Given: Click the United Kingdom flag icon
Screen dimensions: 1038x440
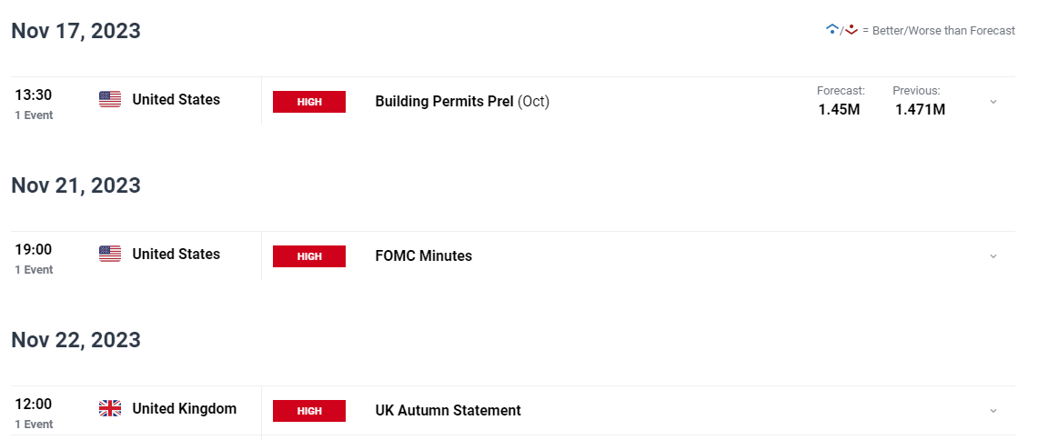Looking at the screenshot, I should point(110,409).
